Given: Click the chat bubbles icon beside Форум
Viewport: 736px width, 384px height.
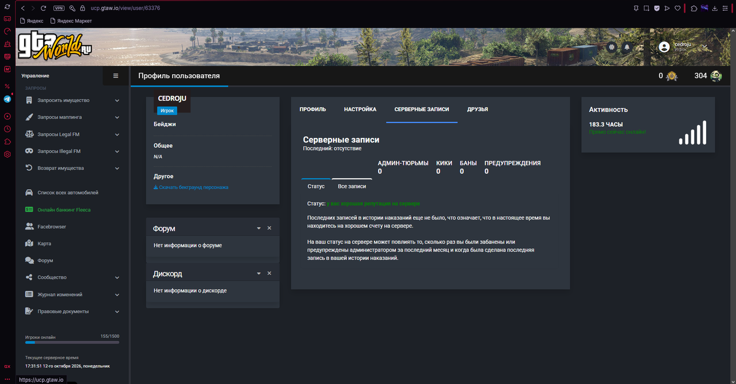Looking at the screenshot, I should click(x=29, y=260).
